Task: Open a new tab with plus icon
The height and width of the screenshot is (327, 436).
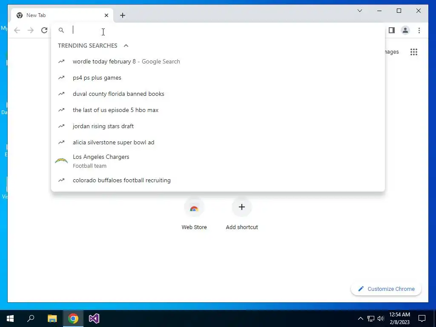Action: 123,15
